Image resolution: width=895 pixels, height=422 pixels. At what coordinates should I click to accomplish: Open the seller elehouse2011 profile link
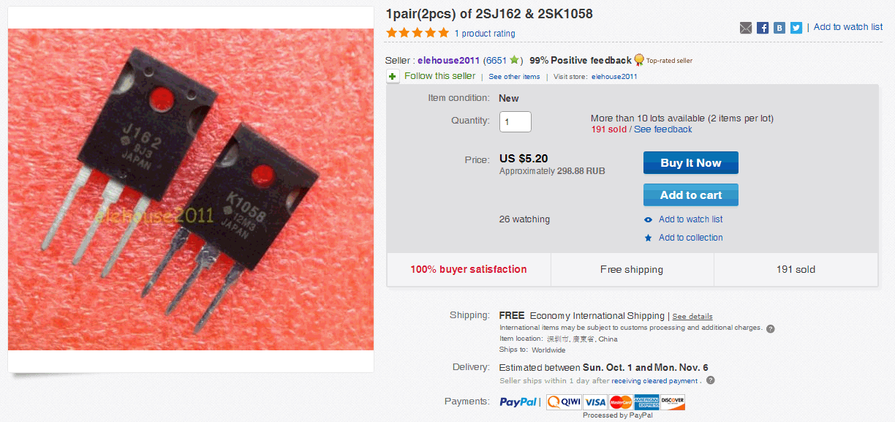click(x=449, y=61)
